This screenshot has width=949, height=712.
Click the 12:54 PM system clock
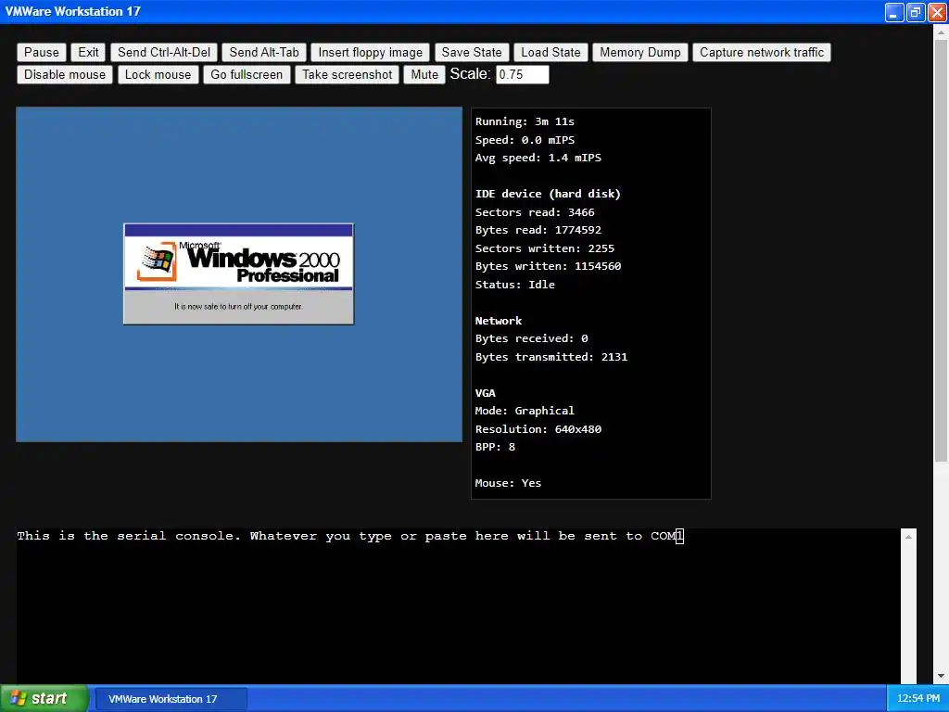tap(918, 699)
